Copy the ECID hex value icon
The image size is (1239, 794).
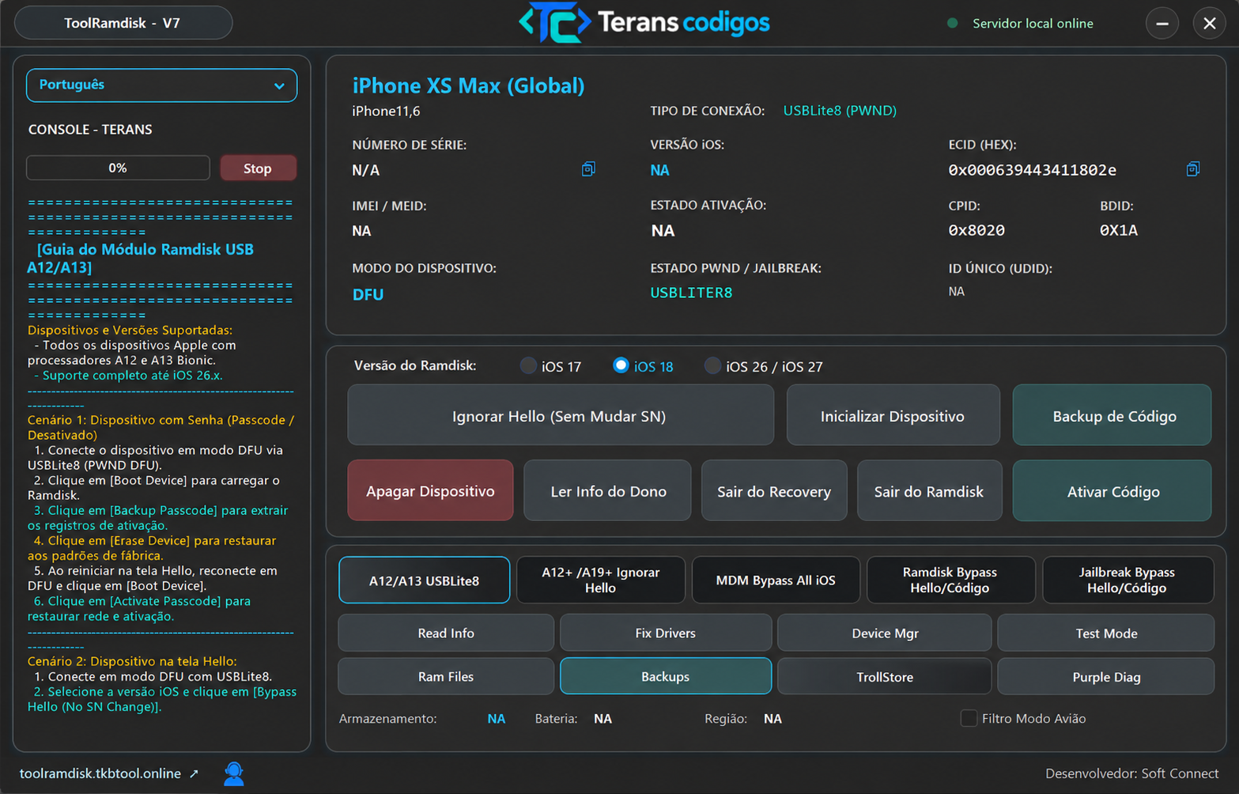click(x=1193, y=169)
